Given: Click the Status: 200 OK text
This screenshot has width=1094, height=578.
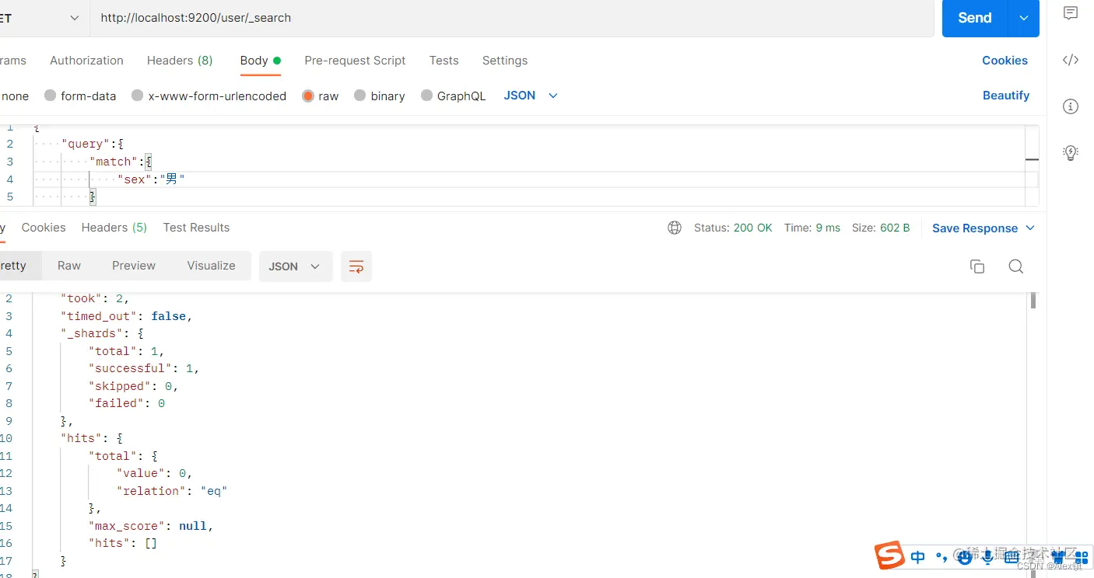Looking at the screenshot, I should pyautogui.click(x=733, y=228).
